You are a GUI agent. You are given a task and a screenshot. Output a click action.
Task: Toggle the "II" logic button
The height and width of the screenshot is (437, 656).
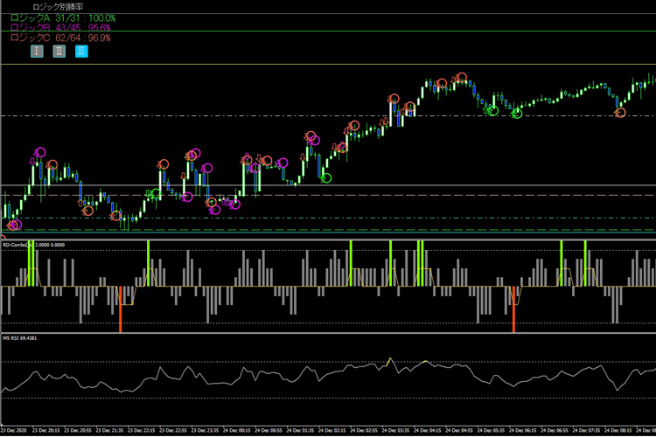(59, 52)
